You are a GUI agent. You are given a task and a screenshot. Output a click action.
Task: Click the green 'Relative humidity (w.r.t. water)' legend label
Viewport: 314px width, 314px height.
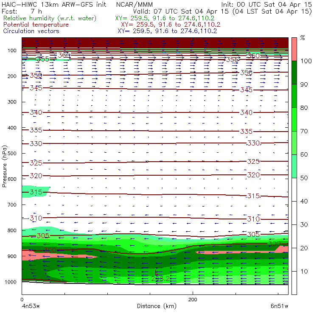tap(50, 18)
